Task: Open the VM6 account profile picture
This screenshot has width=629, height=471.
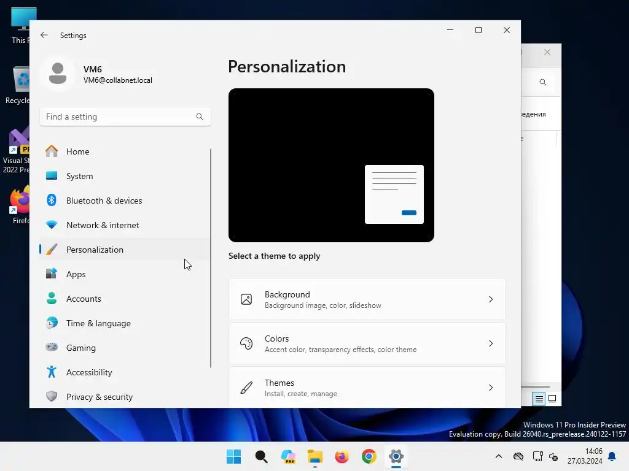Action: click(58, 74)
